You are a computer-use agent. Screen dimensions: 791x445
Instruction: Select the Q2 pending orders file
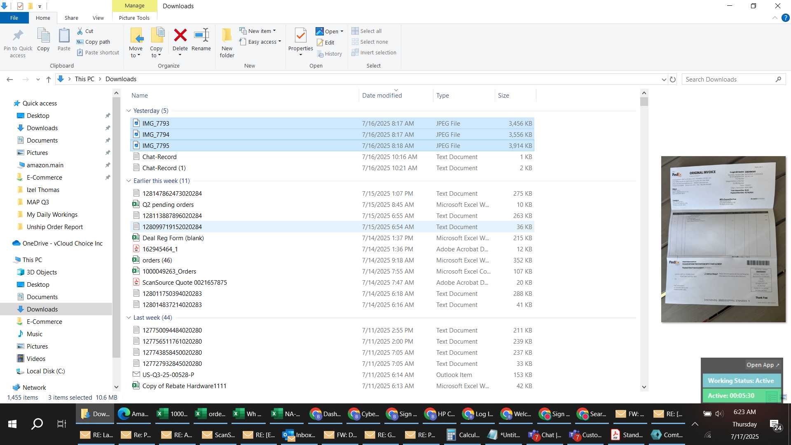click(332, 204)
